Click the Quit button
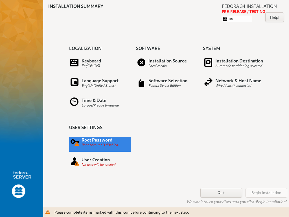Image resolution: width=289 pixels, height=217 pixels. pos(221,193)
